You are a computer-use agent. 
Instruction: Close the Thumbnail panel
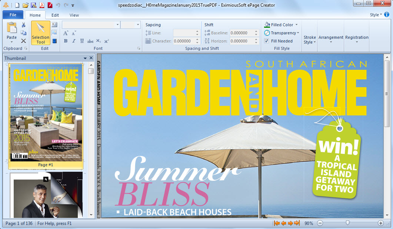[x=91, y=58]
